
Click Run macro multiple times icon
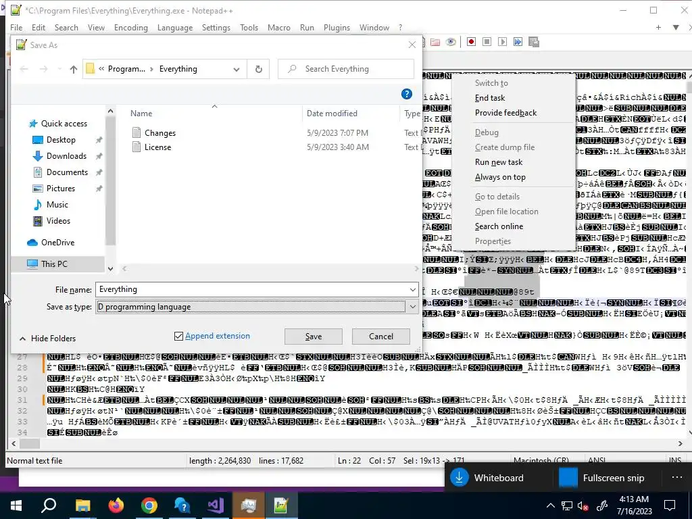(x=518, y=42)
